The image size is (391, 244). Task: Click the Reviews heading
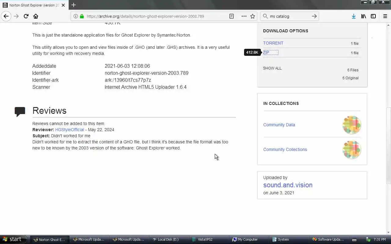[x=49, y=111]
